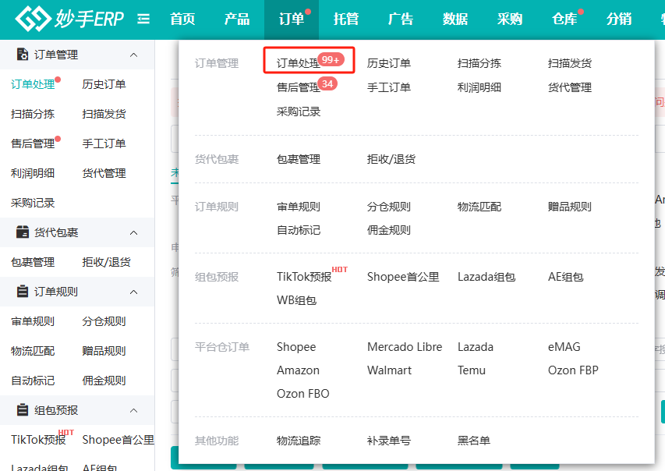
Task: Open the 产品 top navigation menu
Action: pyautogui.click(x=237, y=19)
